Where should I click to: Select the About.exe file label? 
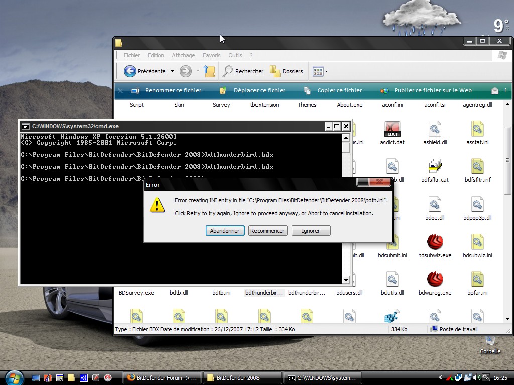click(x=349, y=105)
